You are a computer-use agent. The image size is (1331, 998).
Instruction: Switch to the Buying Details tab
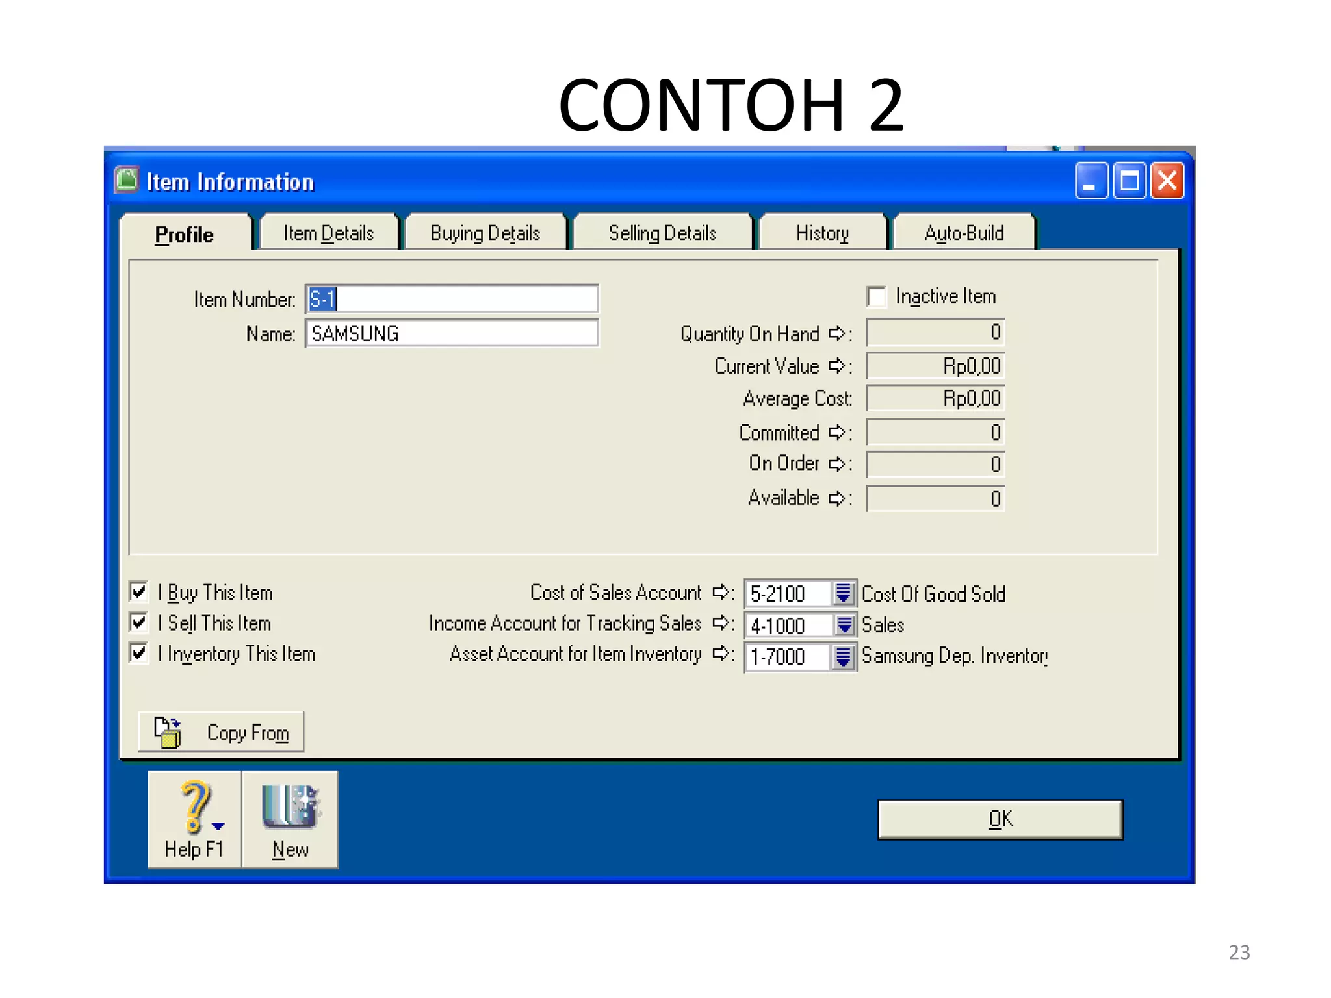[x=485, y=233]
